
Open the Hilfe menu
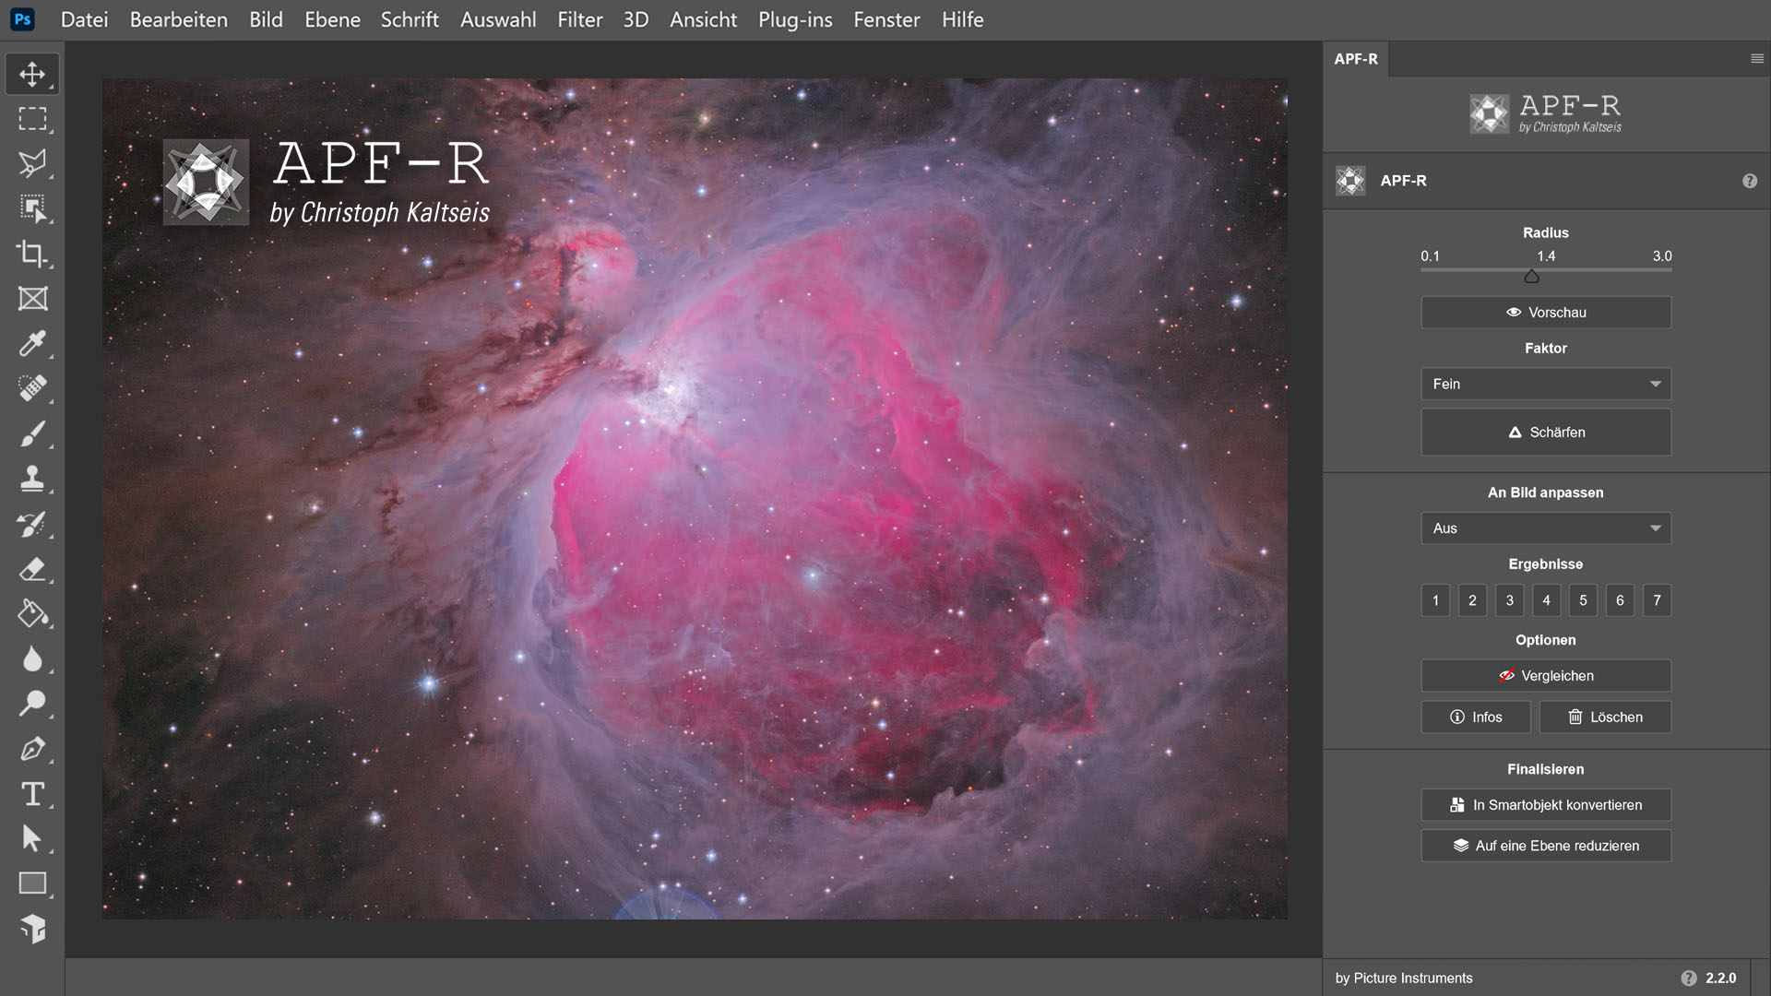click(x=963, y=19)
